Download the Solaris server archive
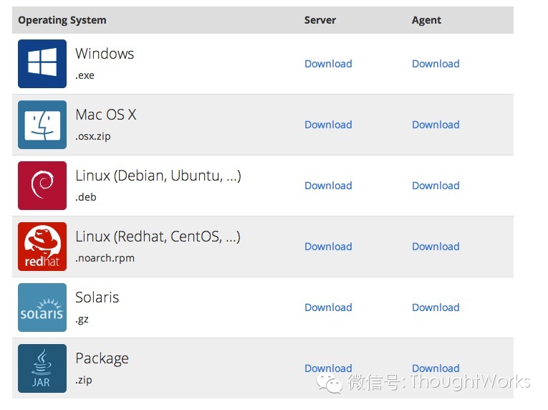This screenshot has height=410, width=548. [328, 307]
